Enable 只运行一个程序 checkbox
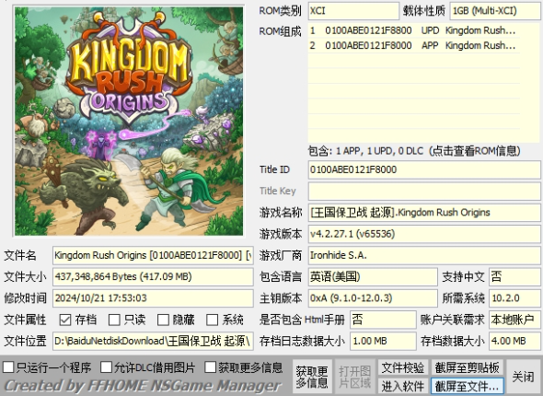 tap(8, 367)
